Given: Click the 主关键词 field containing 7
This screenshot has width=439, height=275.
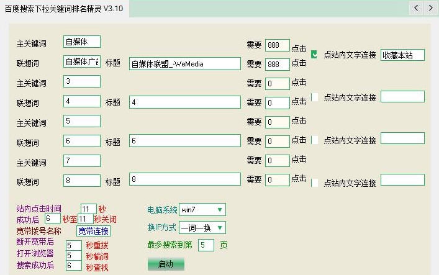Looking at the screenshot, I should 82,161.
